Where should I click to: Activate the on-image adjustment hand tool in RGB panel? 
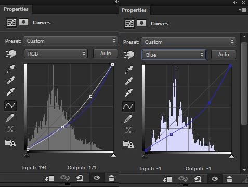pyautogui.click(x=10, y=54)
